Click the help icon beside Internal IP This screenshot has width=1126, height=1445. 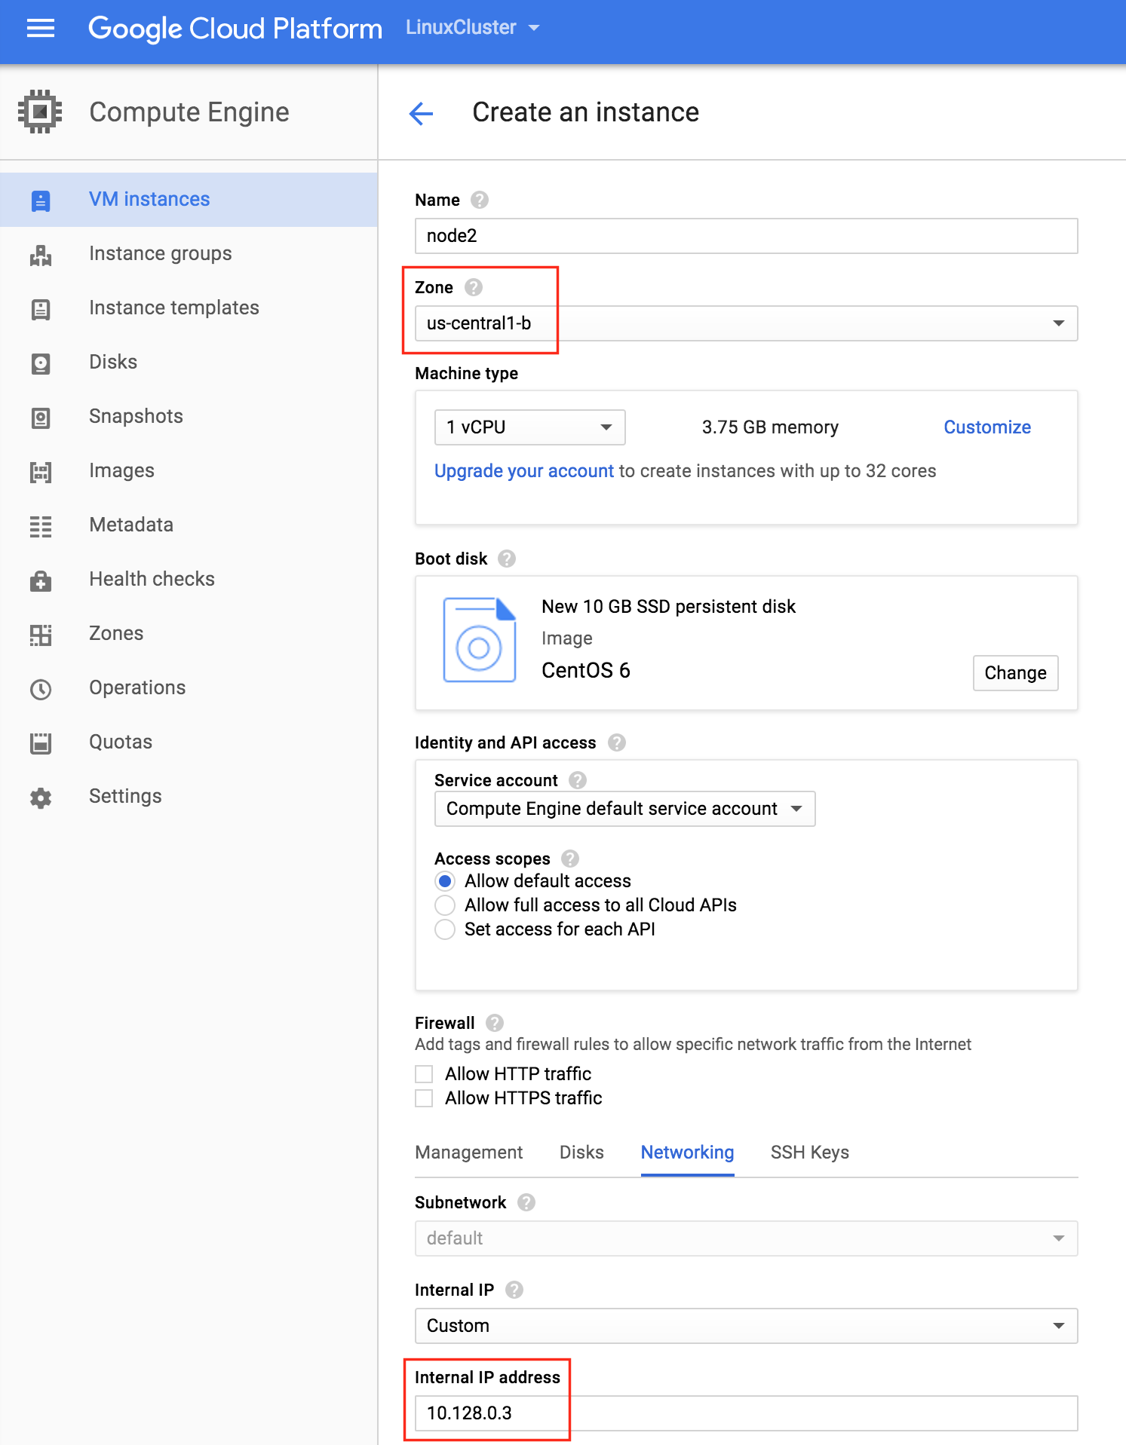coord(514,1290)
